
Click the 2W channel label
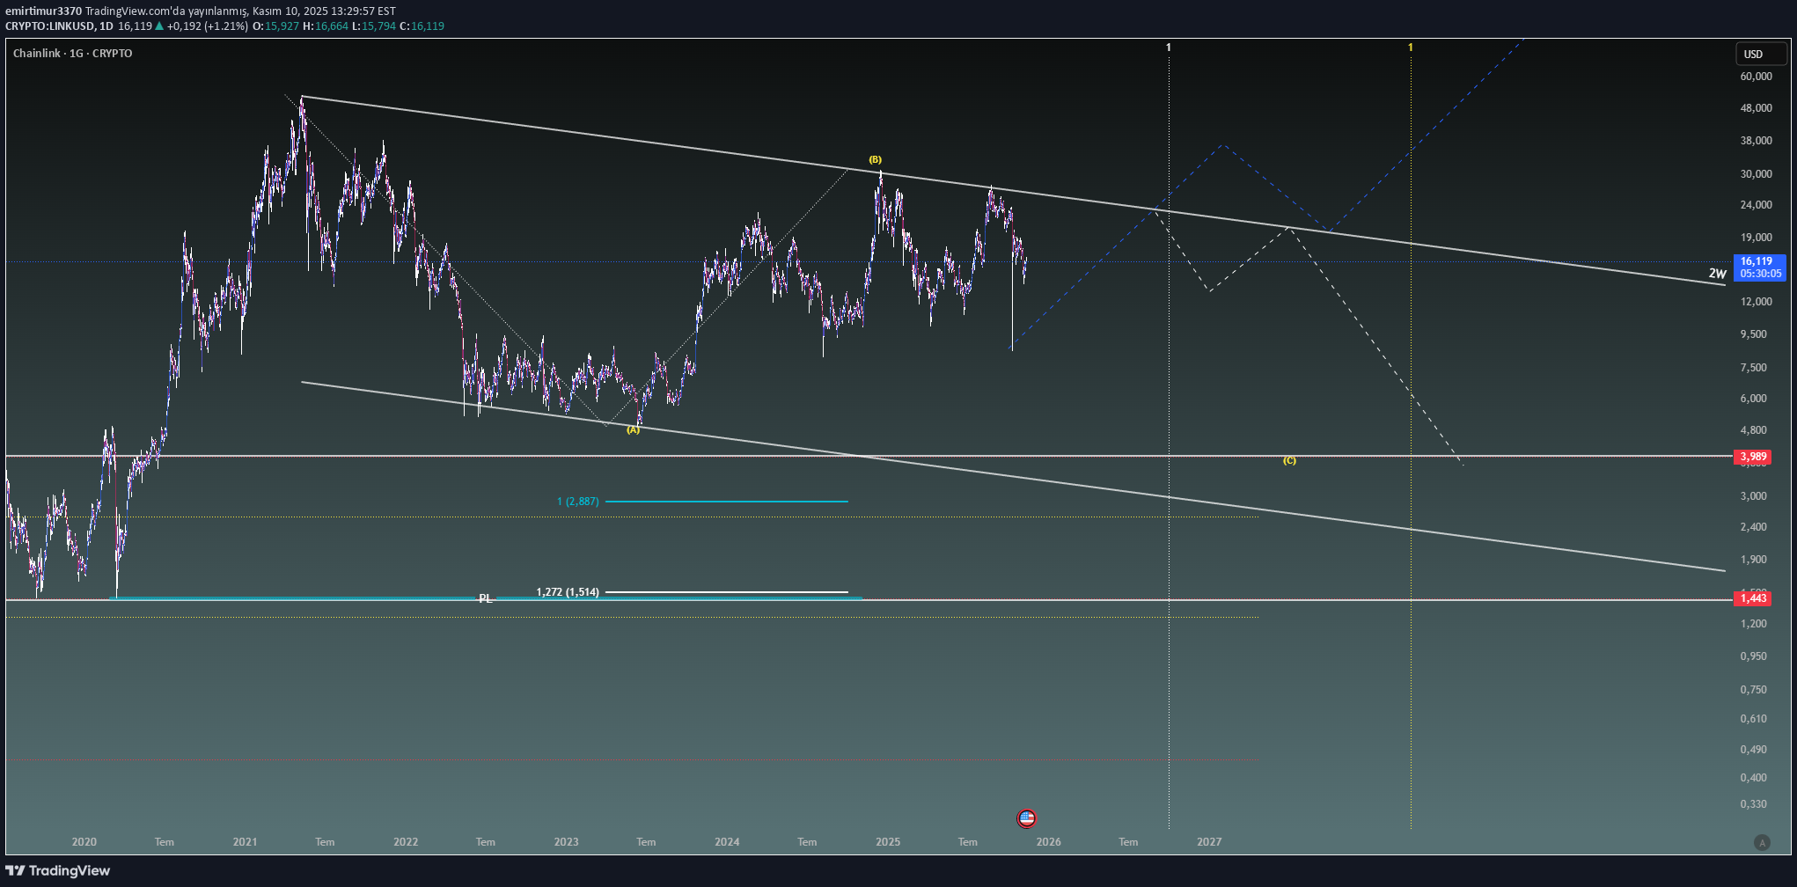1717,274
